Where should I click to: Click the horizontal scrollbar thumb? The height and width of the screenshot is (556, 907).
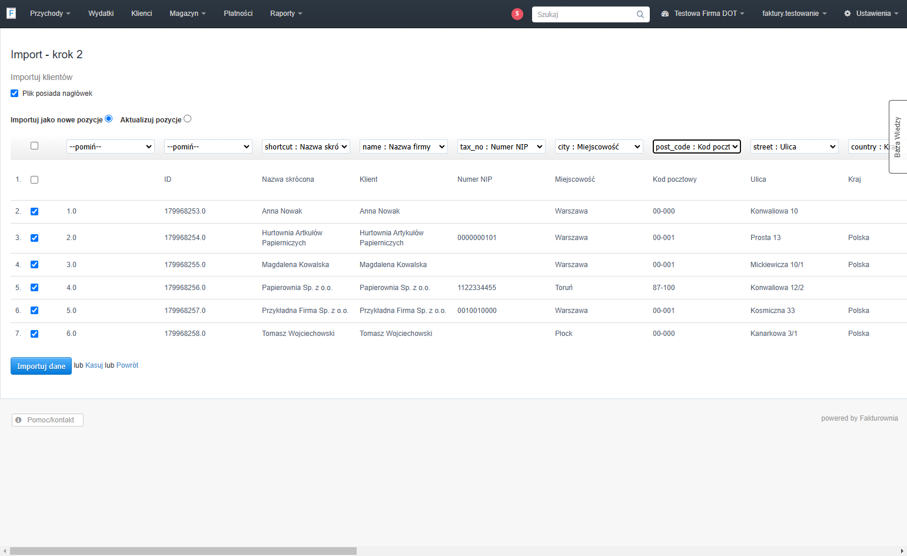[183, 551]
